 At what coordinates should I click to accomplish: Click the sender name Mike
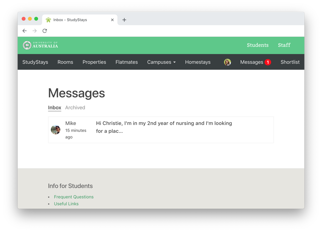pyautogui.click(x=71, y=123)
